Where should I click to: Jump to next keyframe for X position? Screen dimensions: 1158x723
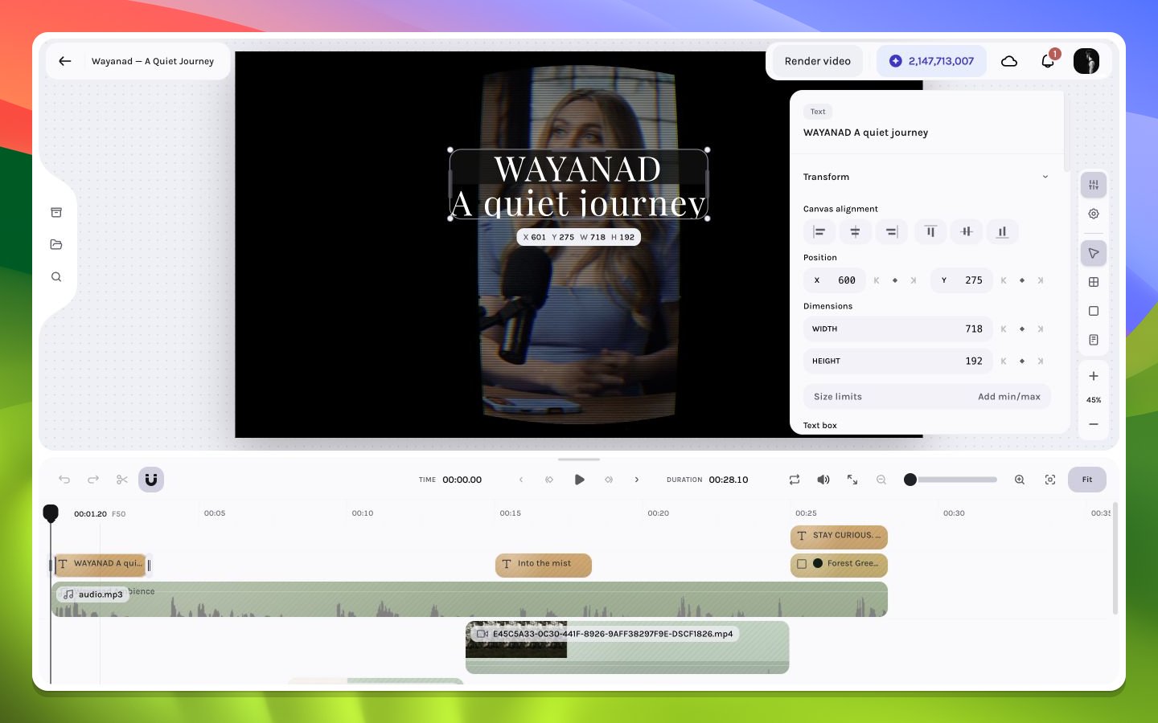(x=914, y=280)
